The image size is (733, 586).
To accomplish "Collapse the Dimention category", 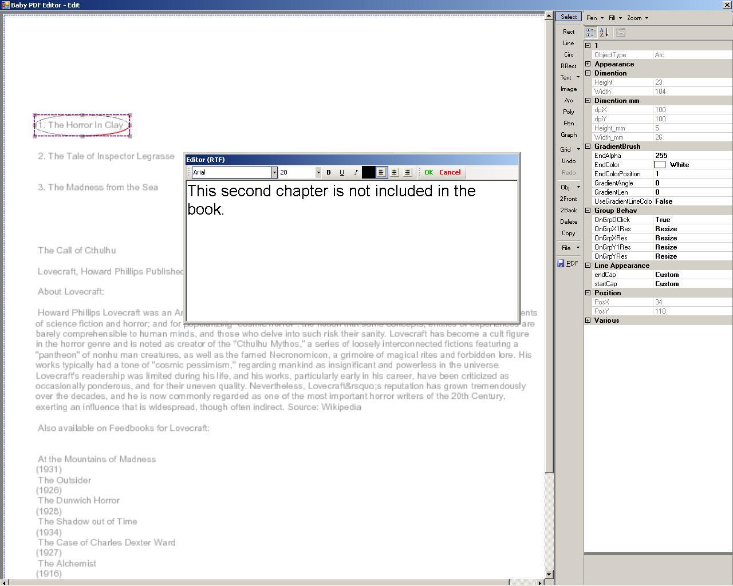I will point(588,73).
